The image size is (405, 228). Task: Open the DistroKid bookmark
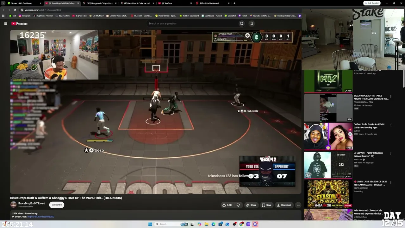coord(230,16)
